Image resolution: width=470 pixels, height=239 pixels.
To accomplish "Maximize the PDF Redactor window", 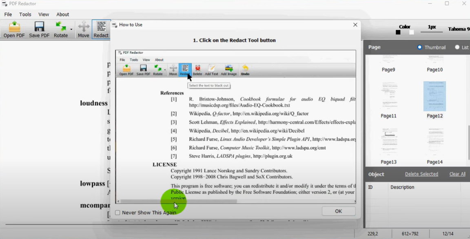I will coord(447,4).
